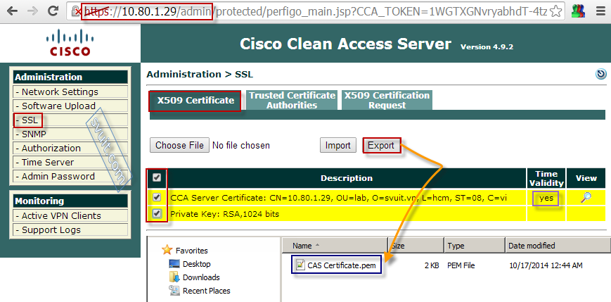Image resolution: width=611 pixels, height=302 pixels.
Task: Click the Administration section header
Action: tap(70, 77)
